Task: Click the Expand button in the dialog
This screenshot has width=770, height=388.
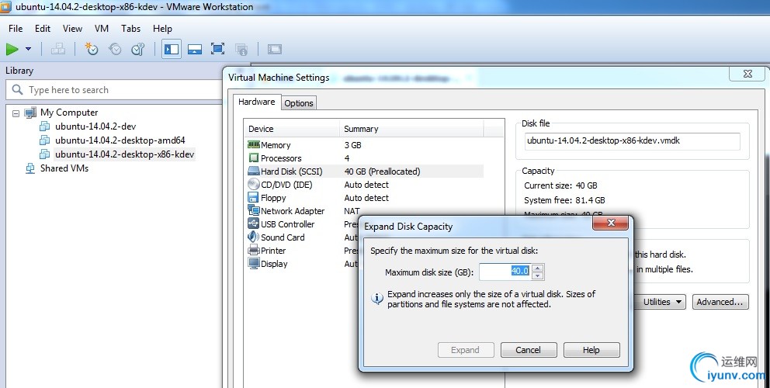Action: tap(465, 350)
